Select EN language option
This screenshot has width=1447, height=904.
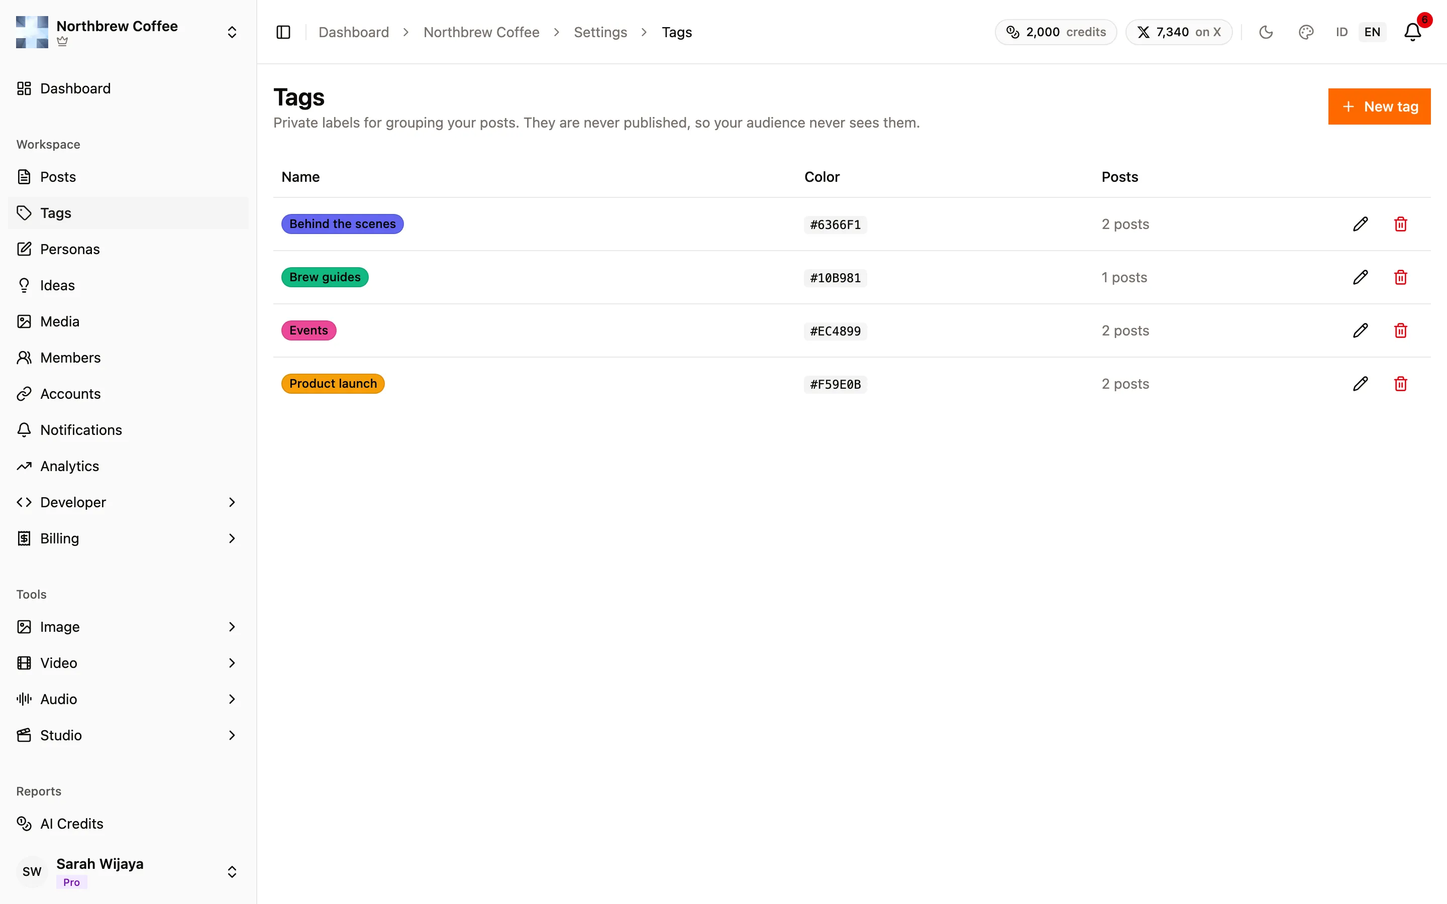1372,32
